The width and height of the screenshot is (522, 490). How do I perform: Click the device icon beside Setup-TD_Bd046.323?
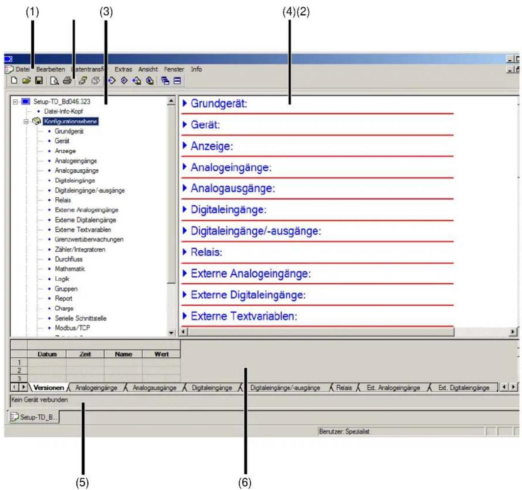(x=26, y=101)
